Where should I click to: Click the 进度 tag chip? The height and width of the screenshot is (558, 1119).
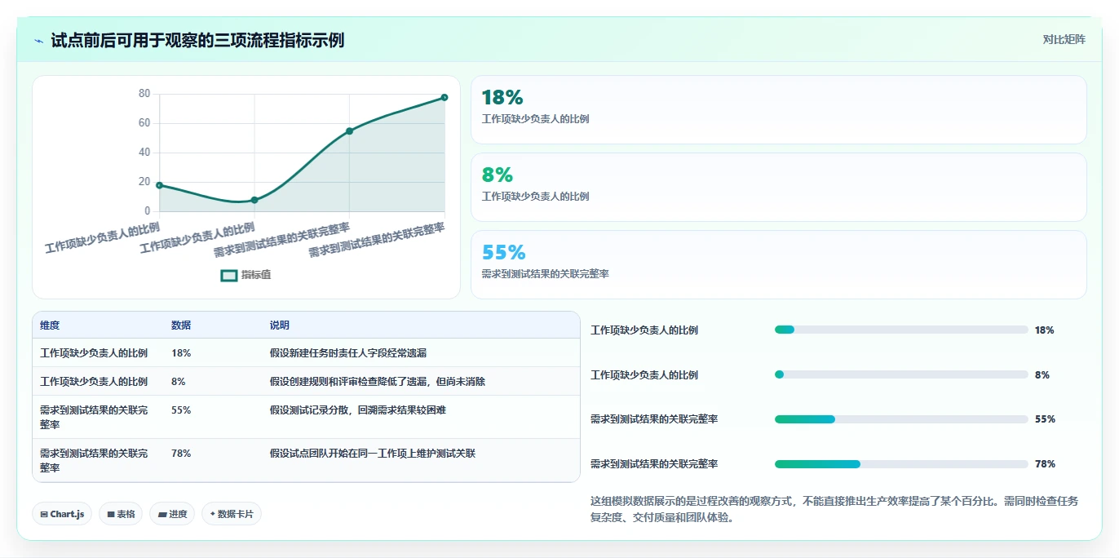click(x=172, y=514)
